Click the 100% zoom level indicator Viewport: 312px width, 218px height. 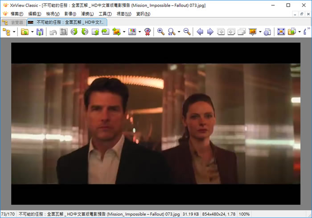[244, 214]
